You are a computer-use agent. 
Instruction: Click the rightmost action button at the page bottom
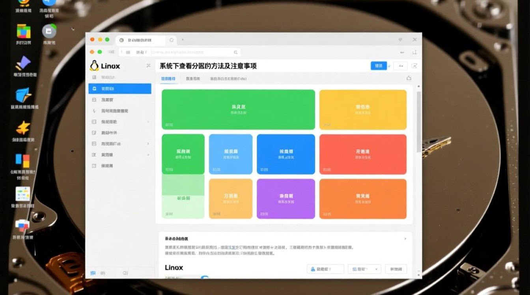point(395,269)
